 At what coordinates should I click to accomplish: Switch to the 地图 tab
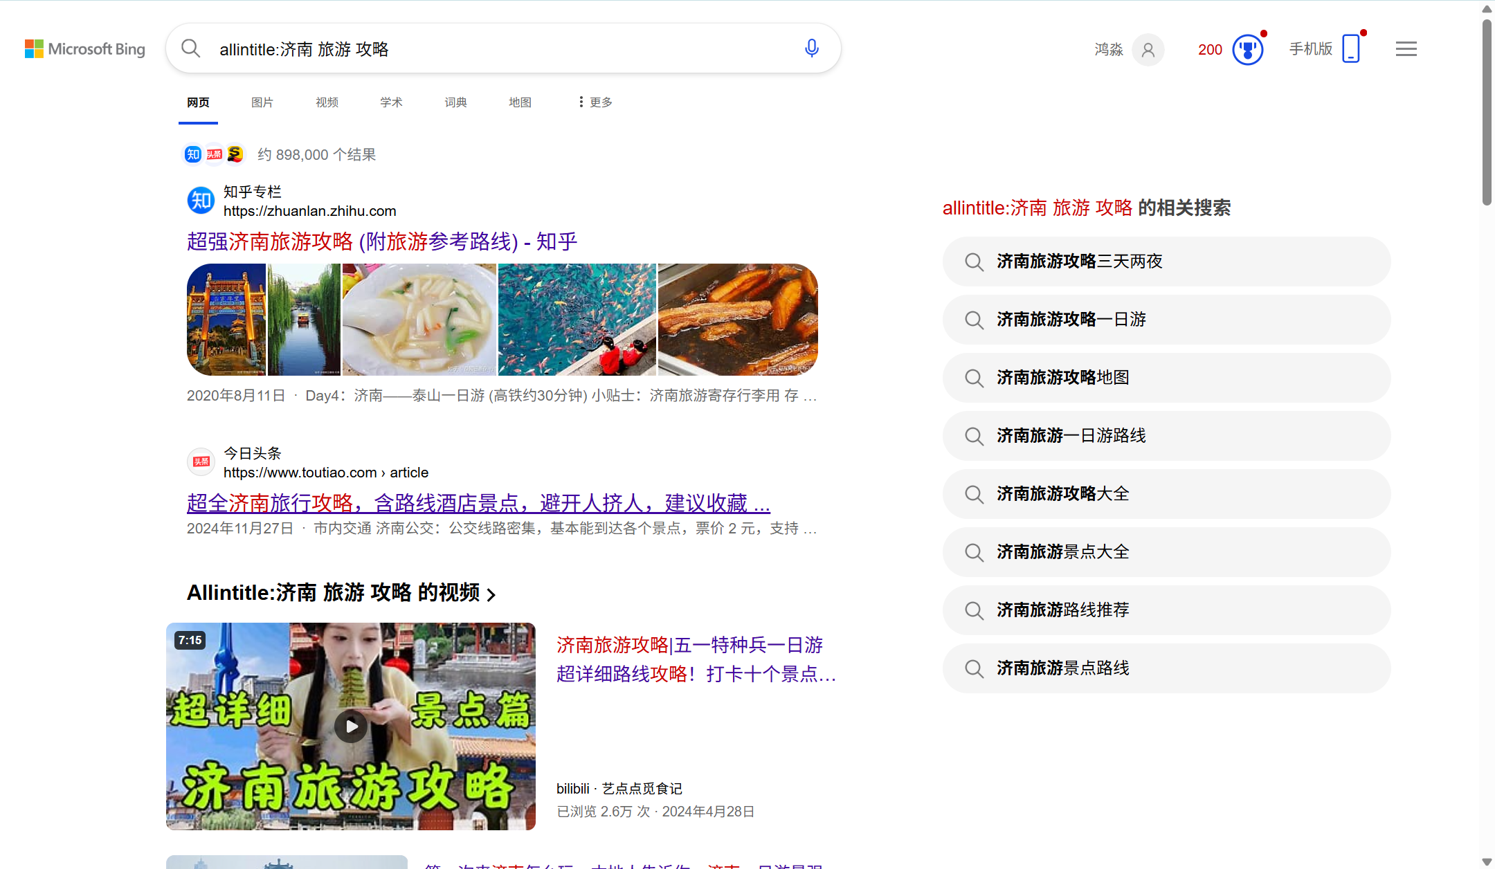click(x=519, y=102)
